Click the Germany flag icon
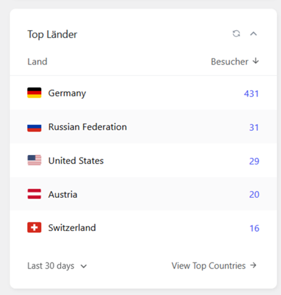Image resolution: width=281 pixels, height=295 pixels. tap(34, 93)
